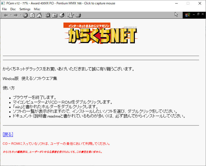Minimize the emulated browser window
This screenshot has height=166, width=206.
tap(194, 14)
